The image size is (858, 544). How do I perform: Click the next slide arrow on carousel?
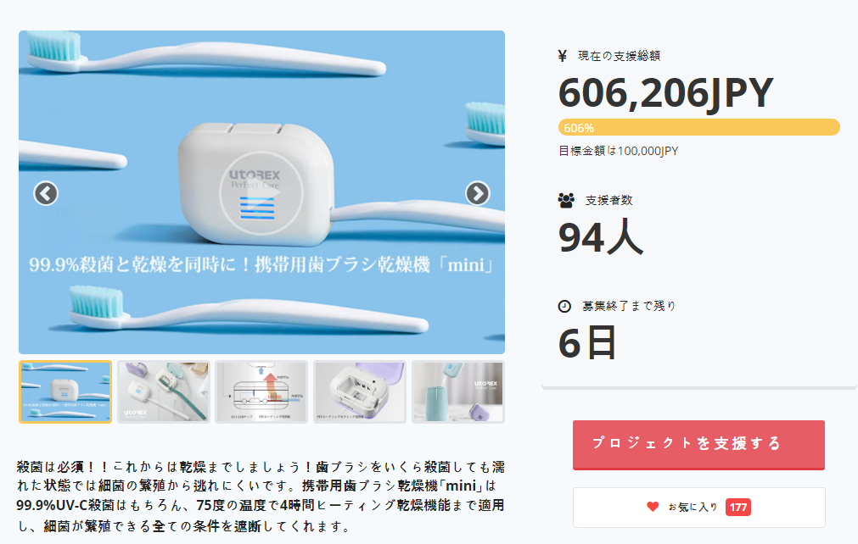[x=477, y=193]
